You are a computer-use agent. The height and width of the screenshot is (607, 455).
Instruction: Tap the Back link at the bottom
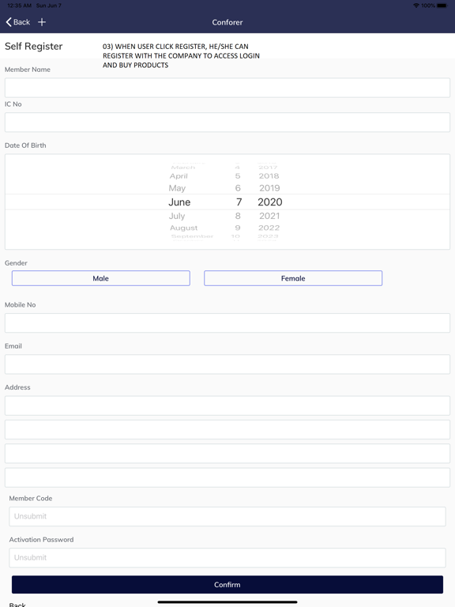[x=17, y=605]
